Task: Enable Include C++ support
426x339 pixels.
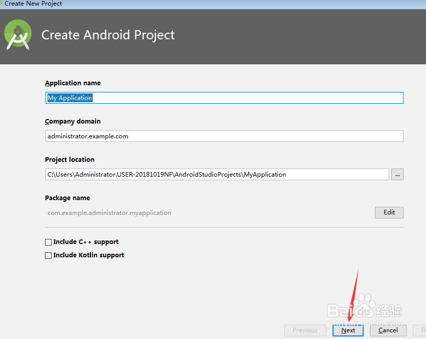Action: tap(48, 242)
